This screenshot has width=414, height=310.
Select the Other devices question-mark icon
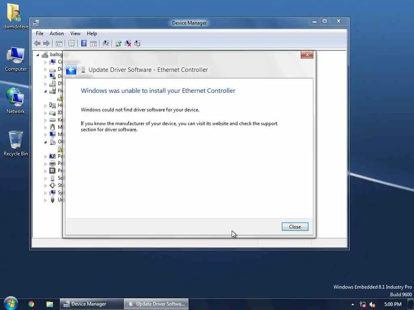coord(53,142)
